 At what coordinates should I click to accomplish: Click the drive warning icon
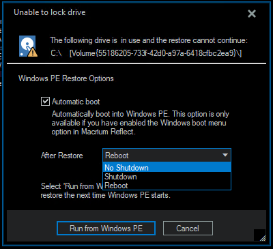28,46
